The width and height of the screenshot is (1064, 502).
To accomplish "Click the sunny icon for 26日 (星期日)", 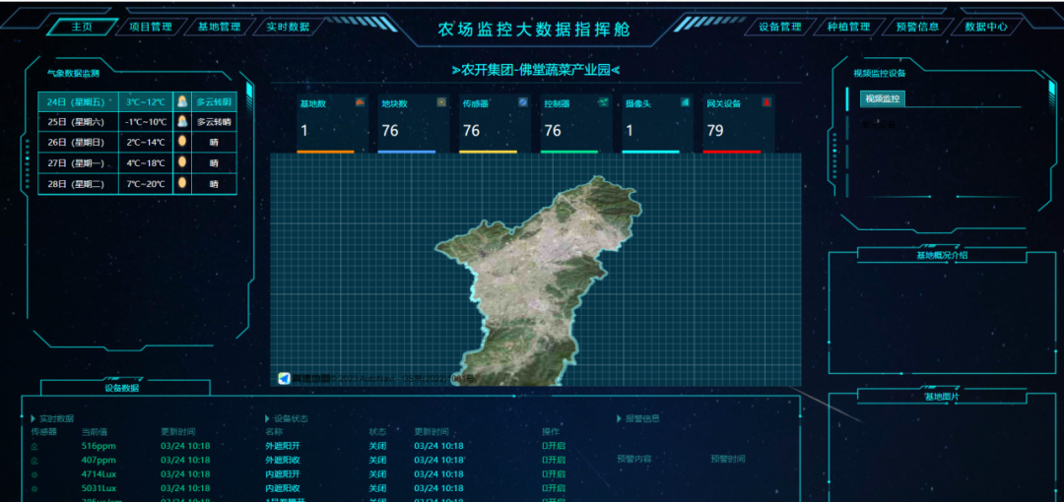I will click(182, 142).
